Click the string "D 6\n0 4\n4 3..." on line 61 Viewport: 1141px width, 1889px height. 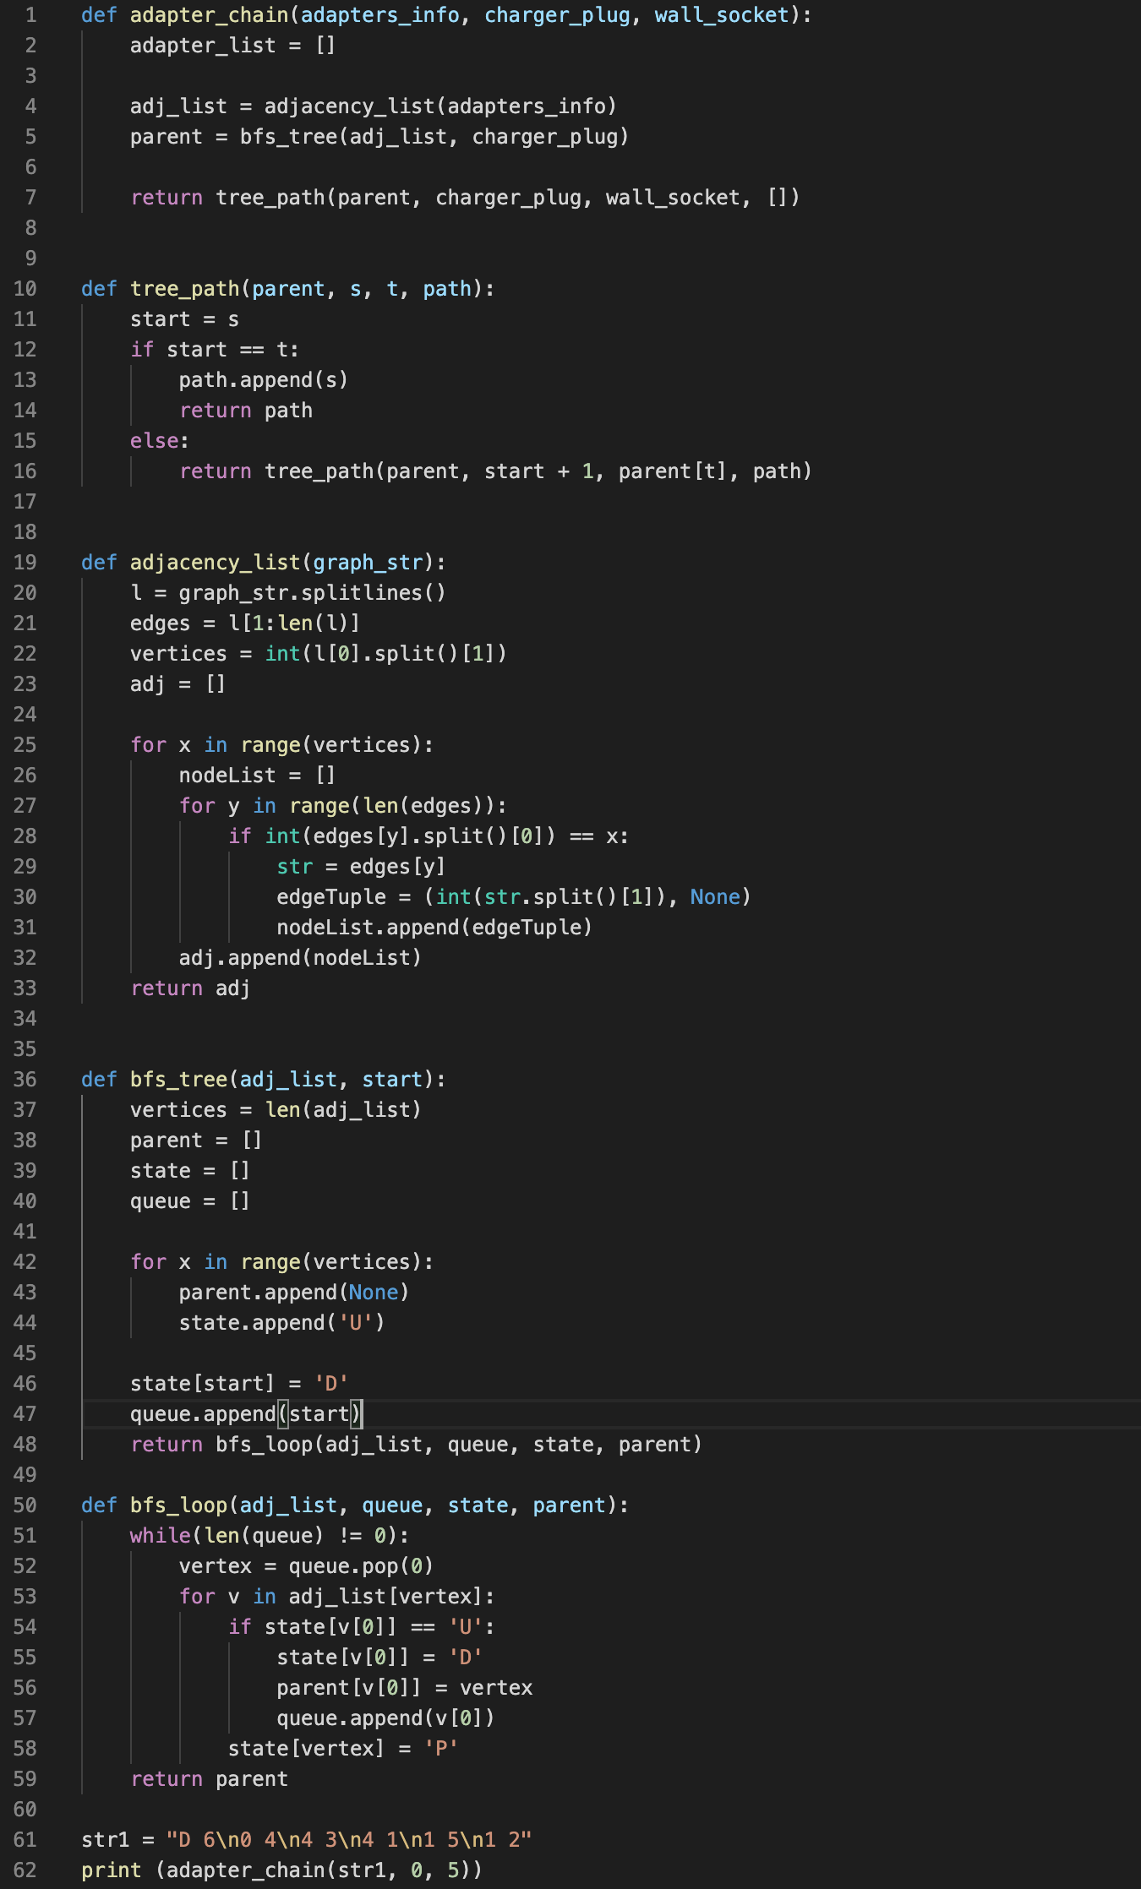tap(349, 1840)
